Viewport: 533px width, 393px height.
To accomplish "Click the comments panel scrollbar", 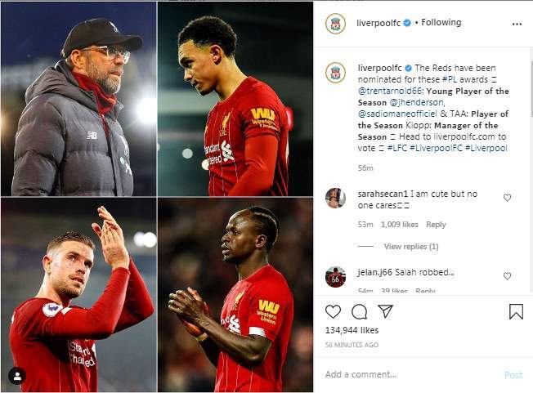I will (531, 88).
